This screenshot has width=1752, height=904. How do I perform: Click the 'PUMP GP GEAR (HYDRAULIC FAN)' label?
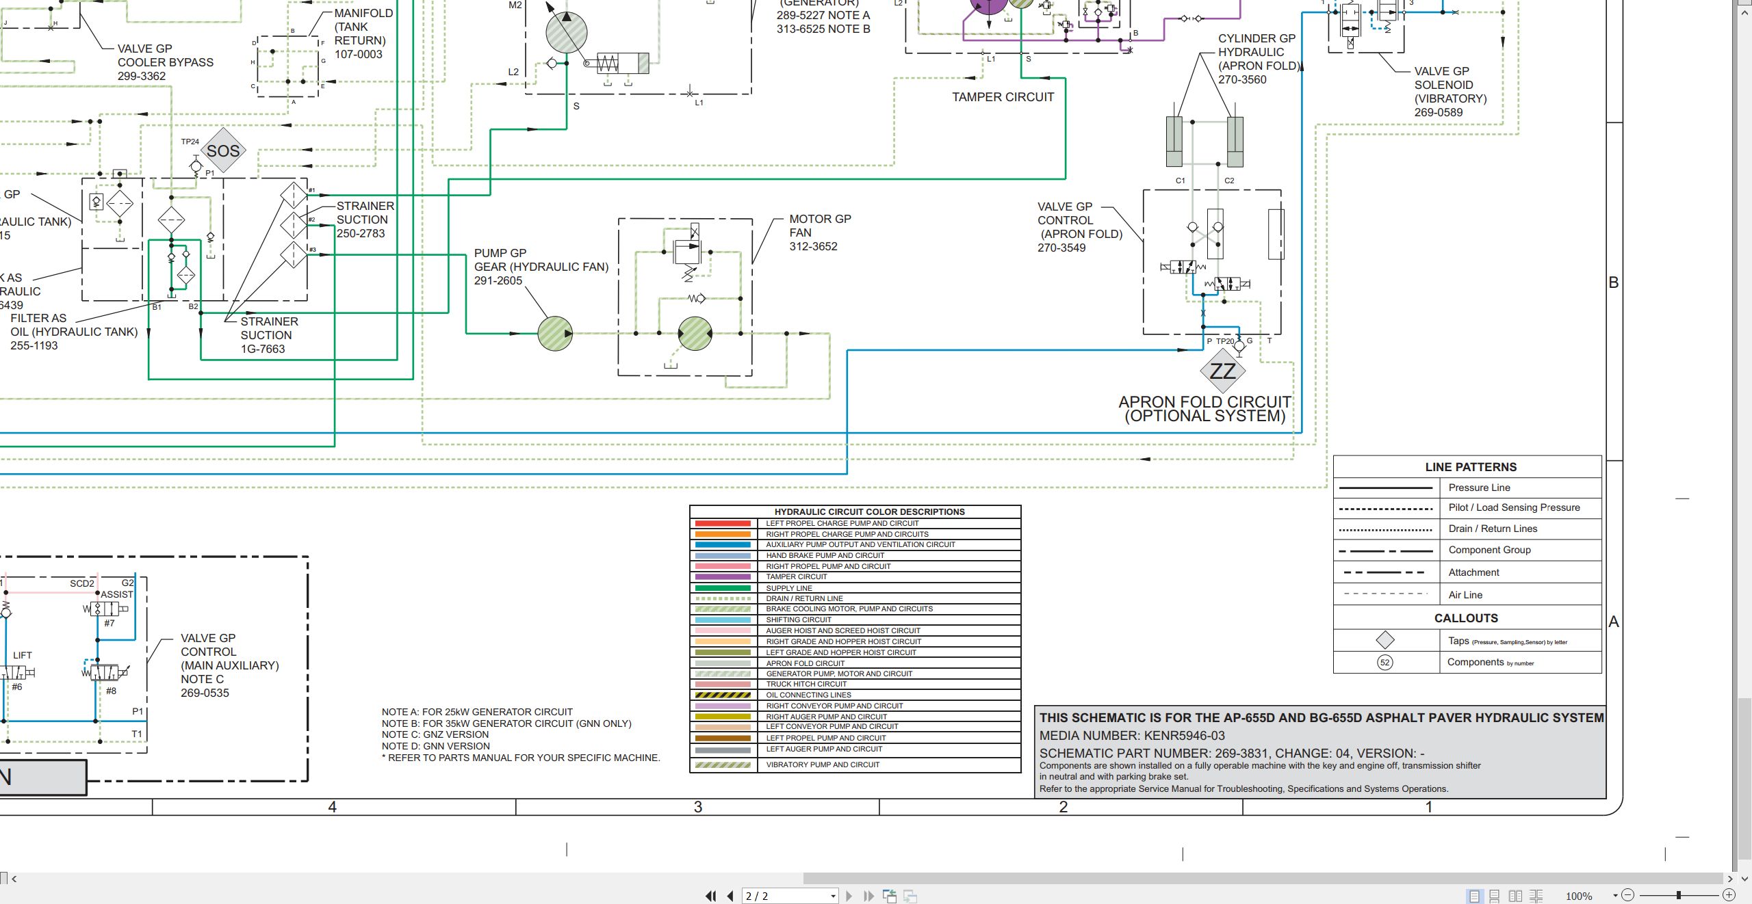541,267
